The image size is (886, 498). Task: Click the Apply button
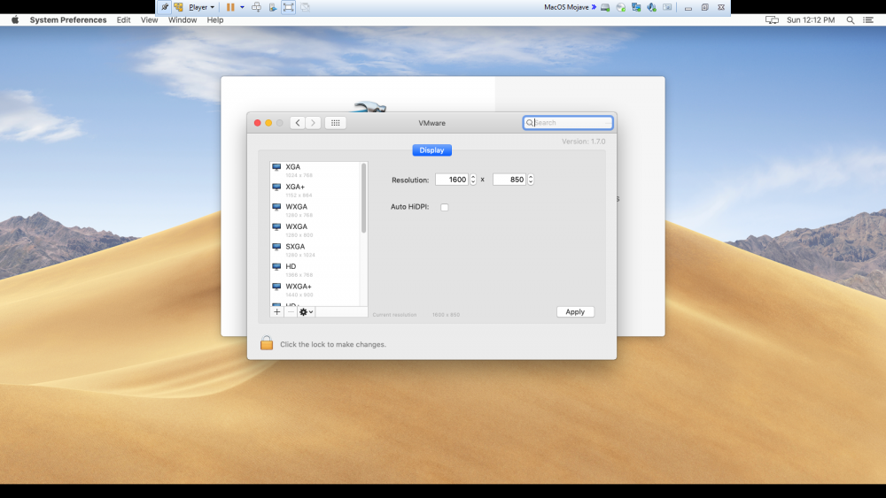(575, 312)
